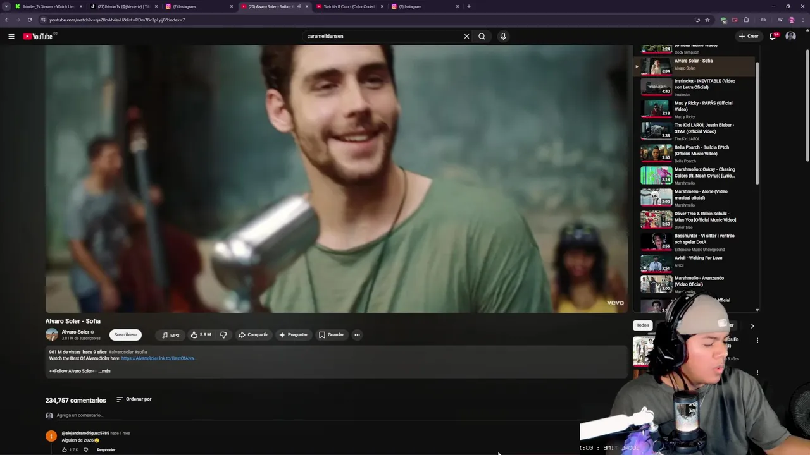
Task: Switch to the Yarichin B Club tab
Action: (x=349, y=6)
